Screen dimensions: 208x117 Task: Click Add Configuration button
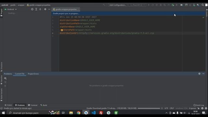pos(118,5)
